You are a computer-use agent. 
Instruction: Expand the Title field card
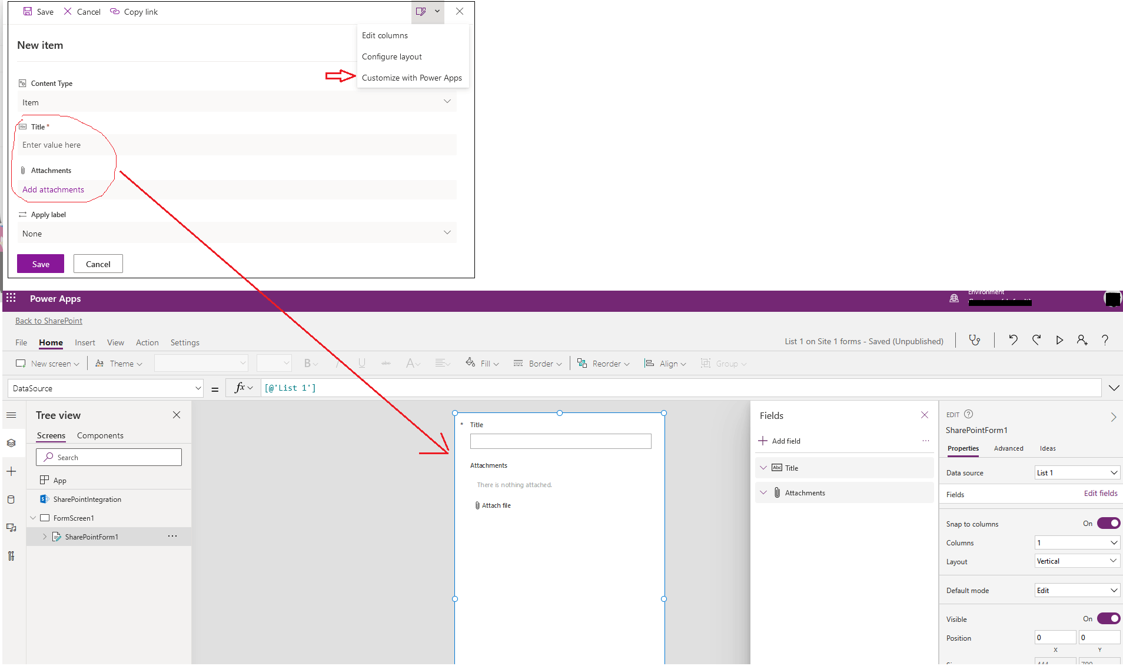pos(763,468)
